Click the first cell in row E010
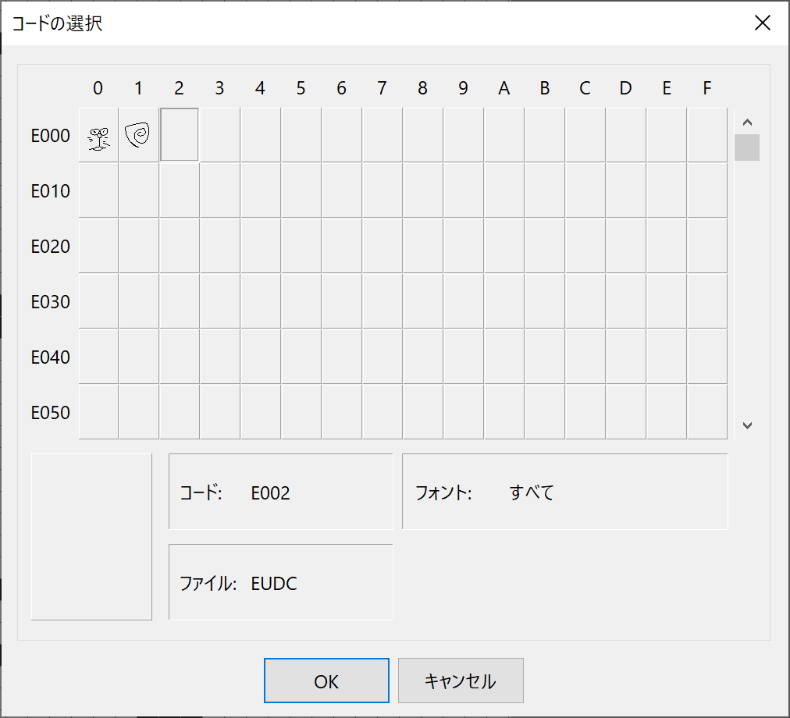 [98, 190]
